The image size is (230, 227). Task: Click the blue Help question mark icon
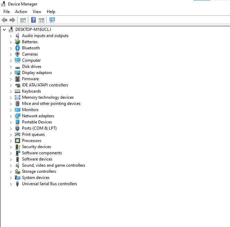[34, 20]
